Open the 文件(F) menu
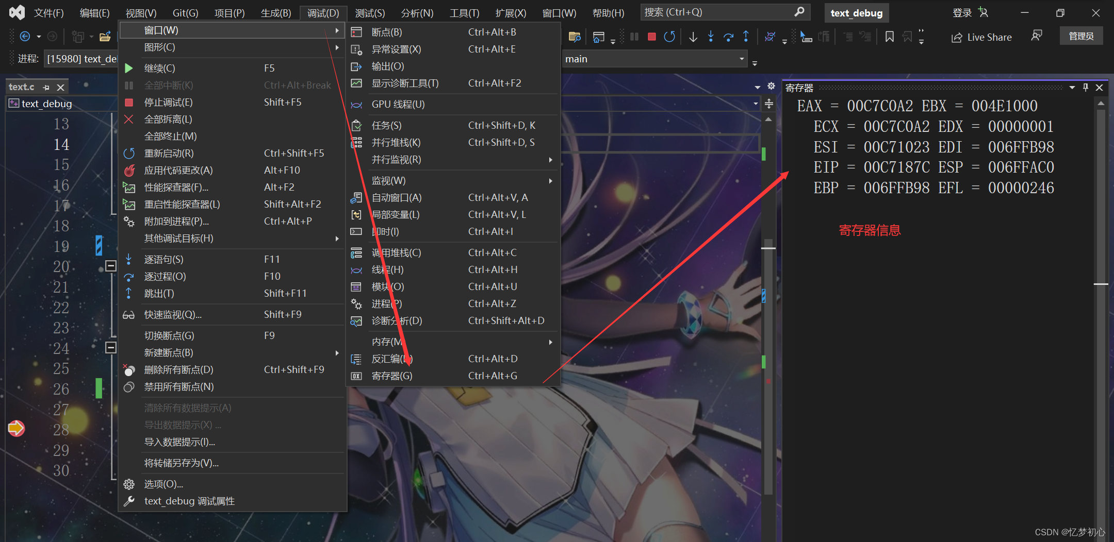The height and width of the screenshot is (542, 1114). (49, 13)
